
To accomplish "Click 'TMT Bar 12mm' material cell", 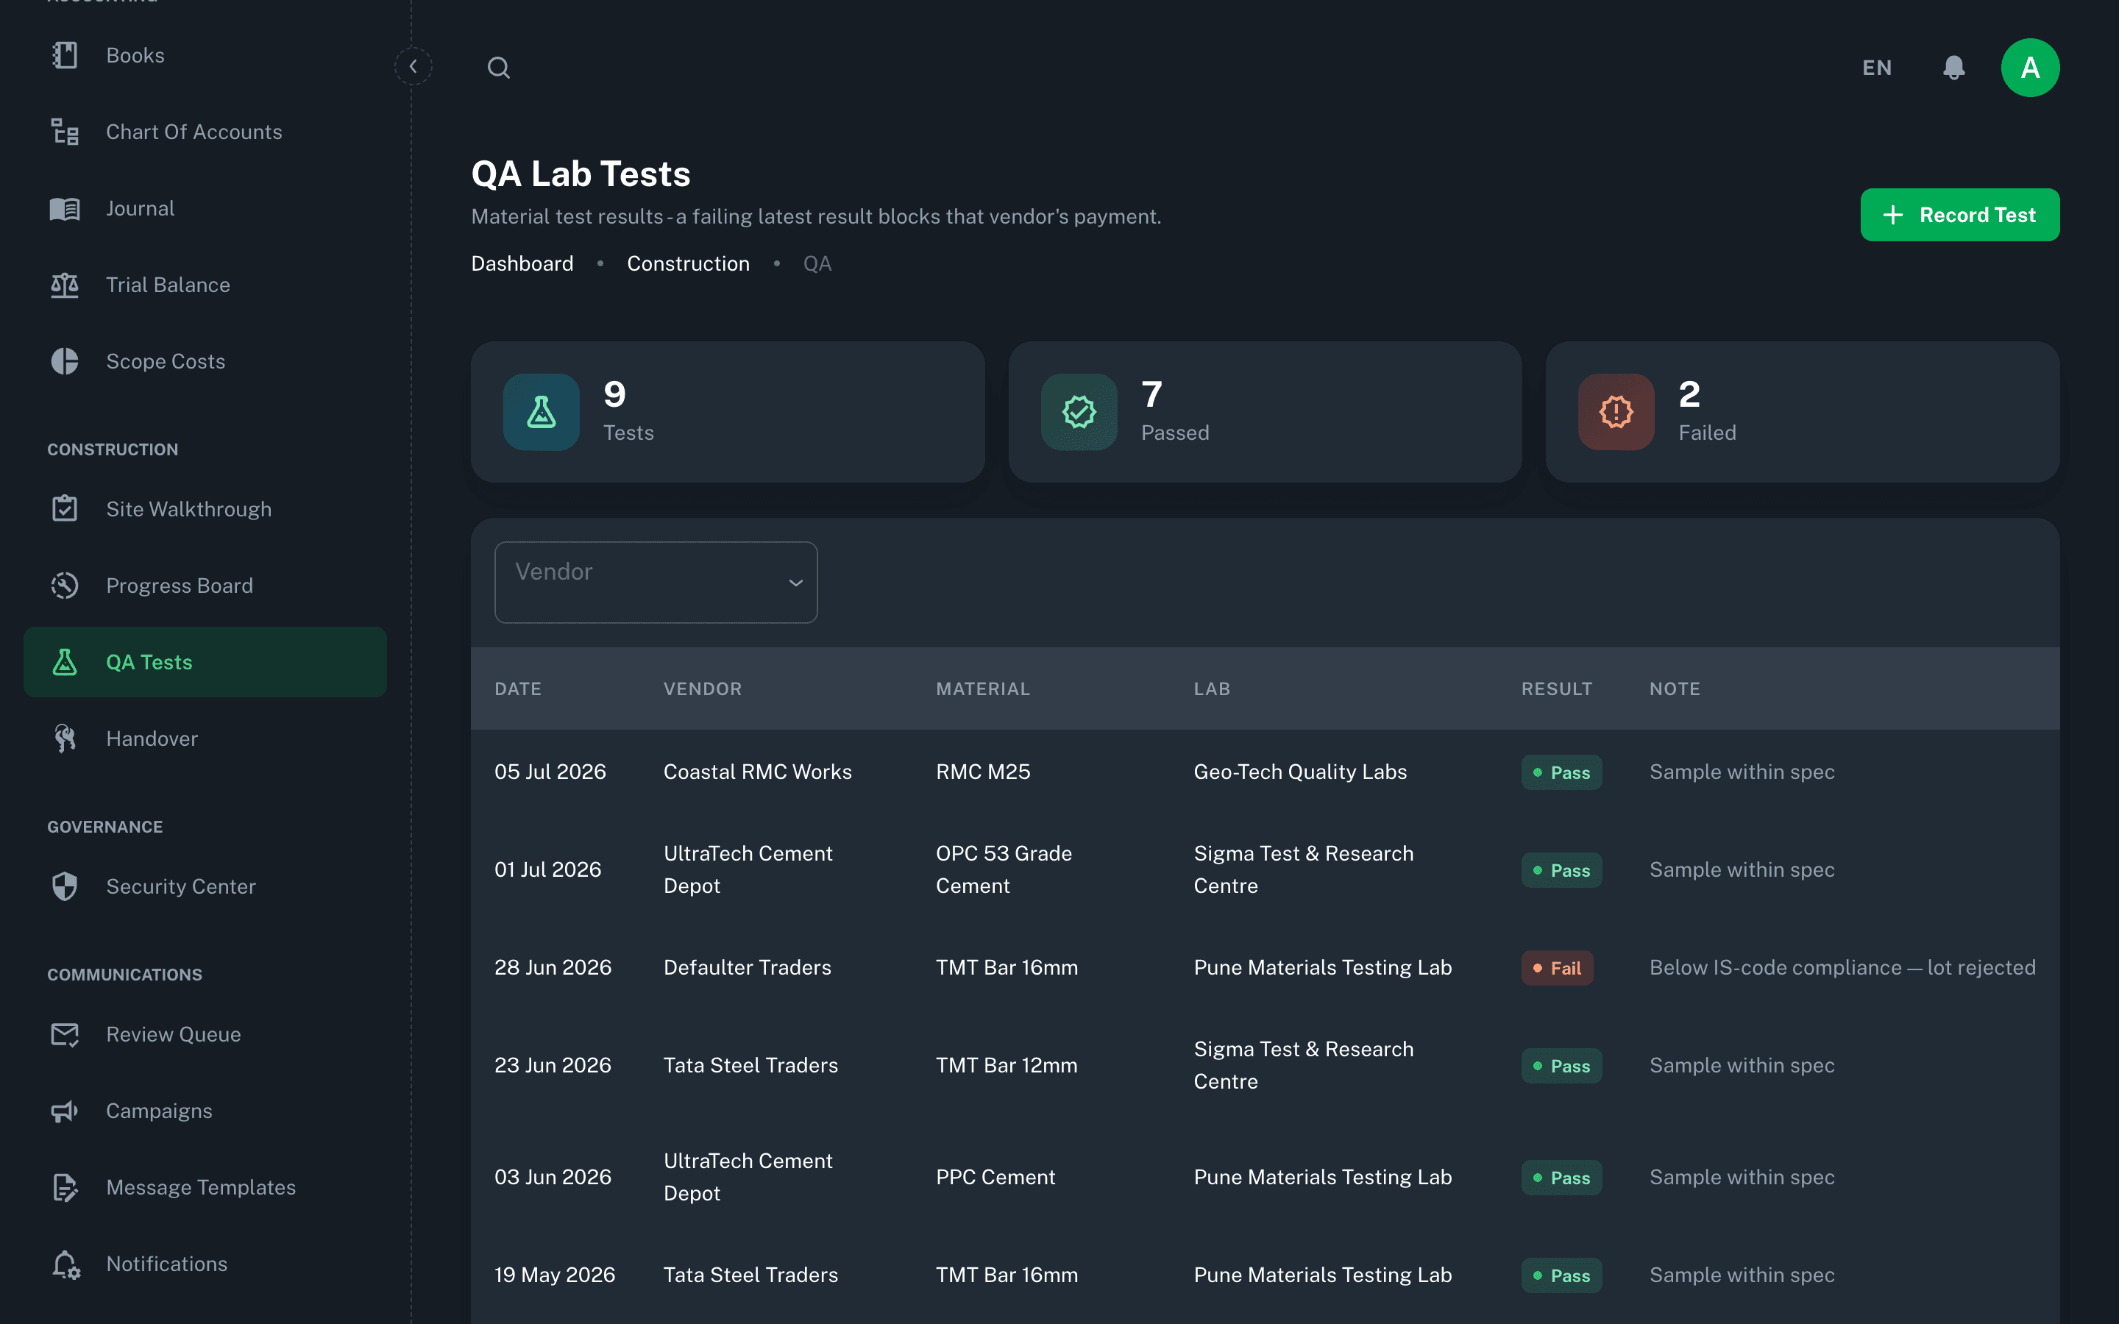I will click(x=1007, y=1065).
